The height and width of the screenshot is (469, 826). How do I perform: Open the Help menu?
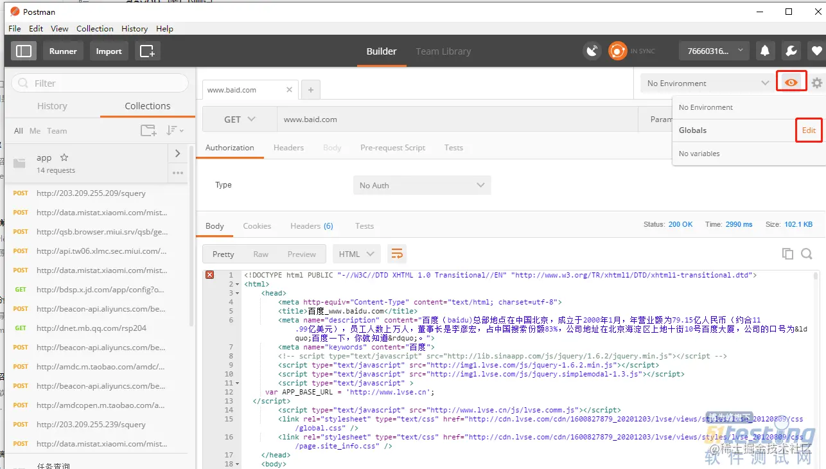coord(164,28)
